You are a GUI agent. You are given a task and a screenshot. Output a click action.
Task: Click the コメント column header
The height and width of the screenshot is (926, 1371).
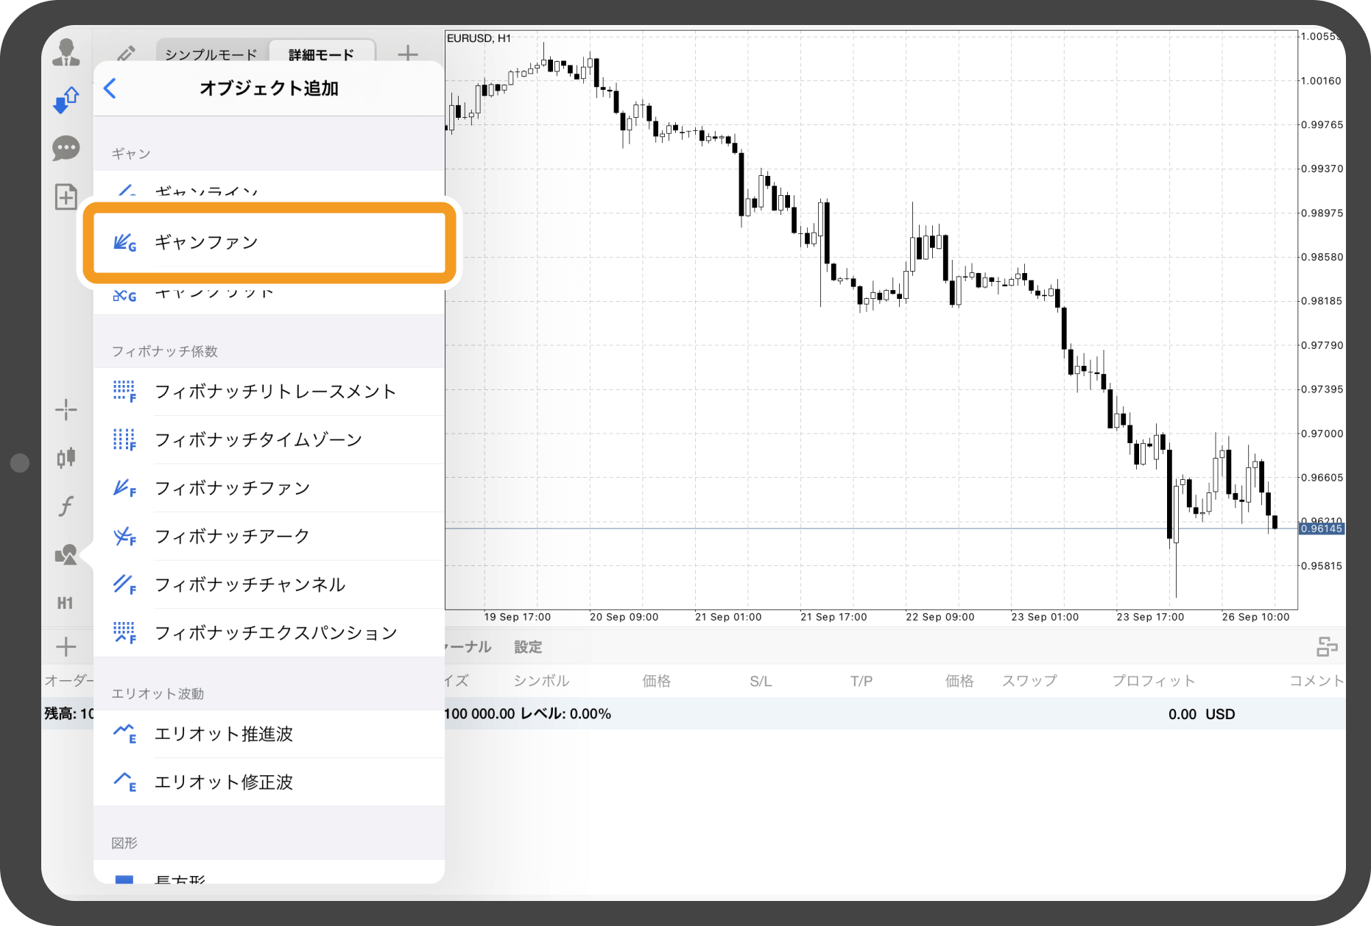(1317, 681)
